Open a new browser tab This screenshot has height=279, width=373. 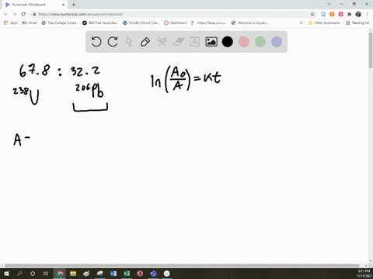[74, 5]
